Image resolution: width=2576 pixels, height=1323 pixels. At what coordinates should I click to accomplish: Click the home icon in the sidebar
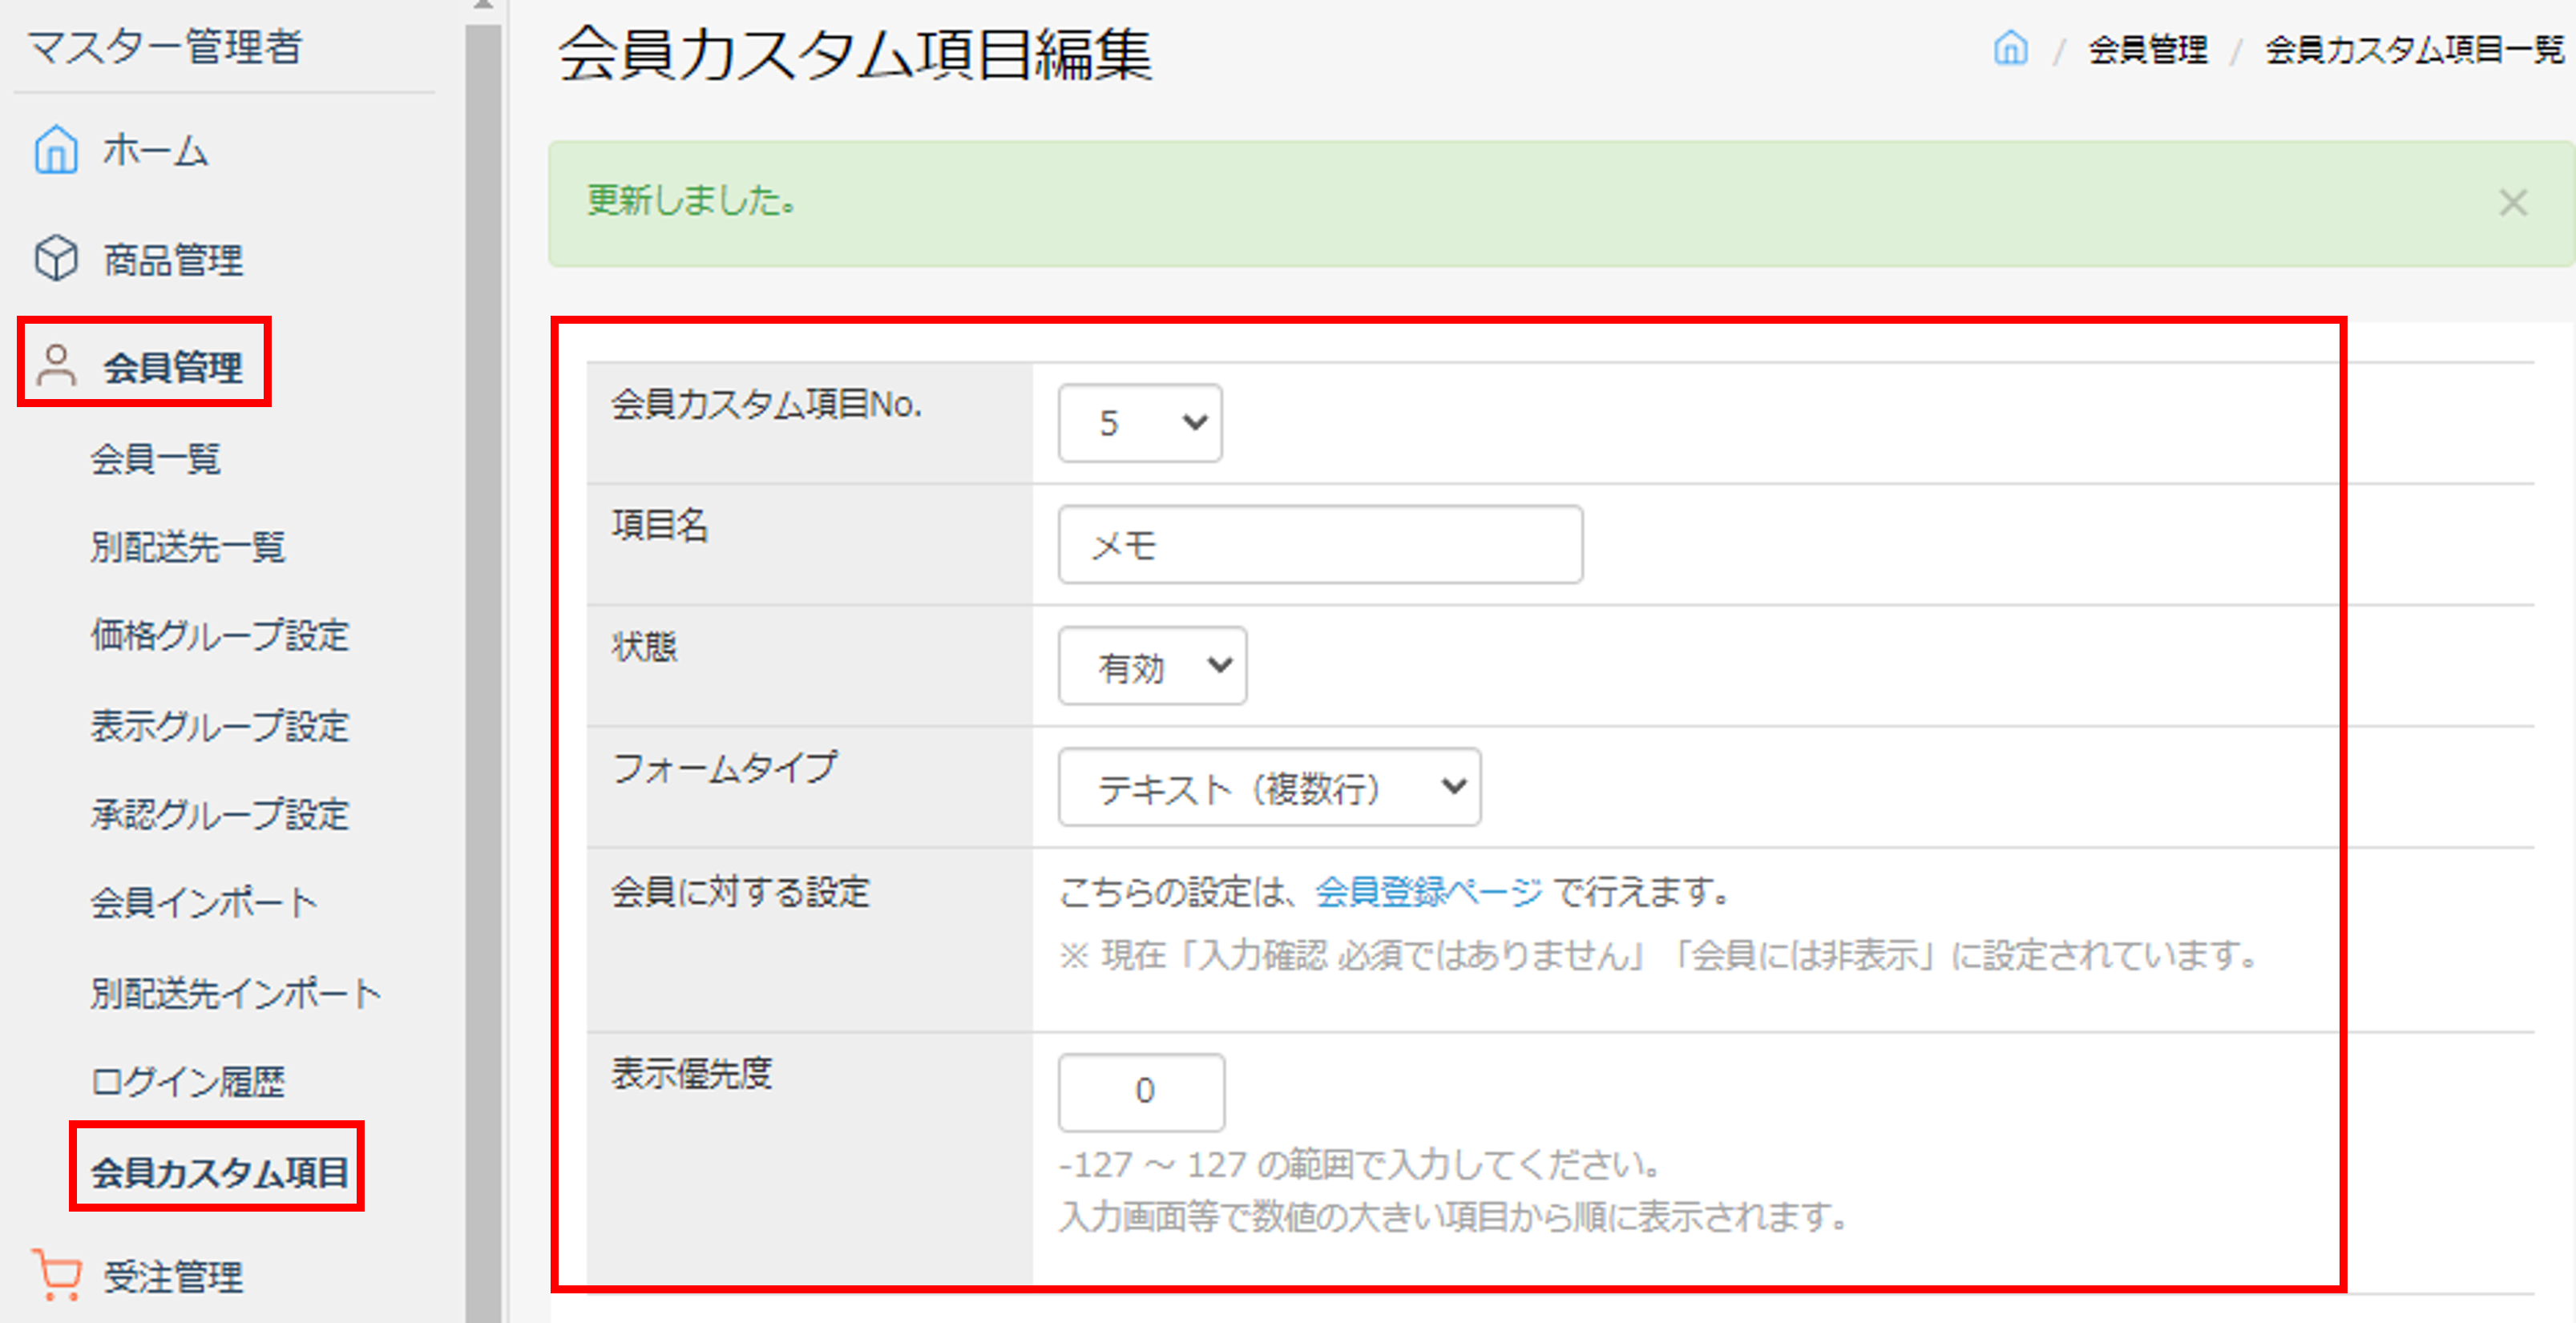(56, 150)
